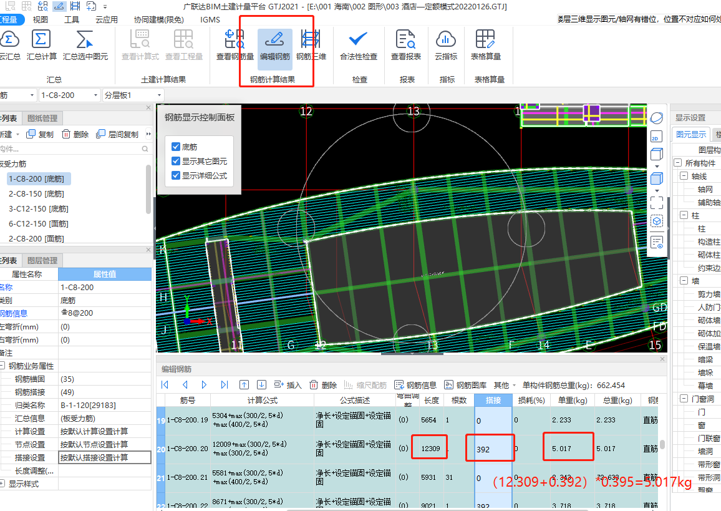
Task: Click the orbit view icon
Action: tap(657, 118)
